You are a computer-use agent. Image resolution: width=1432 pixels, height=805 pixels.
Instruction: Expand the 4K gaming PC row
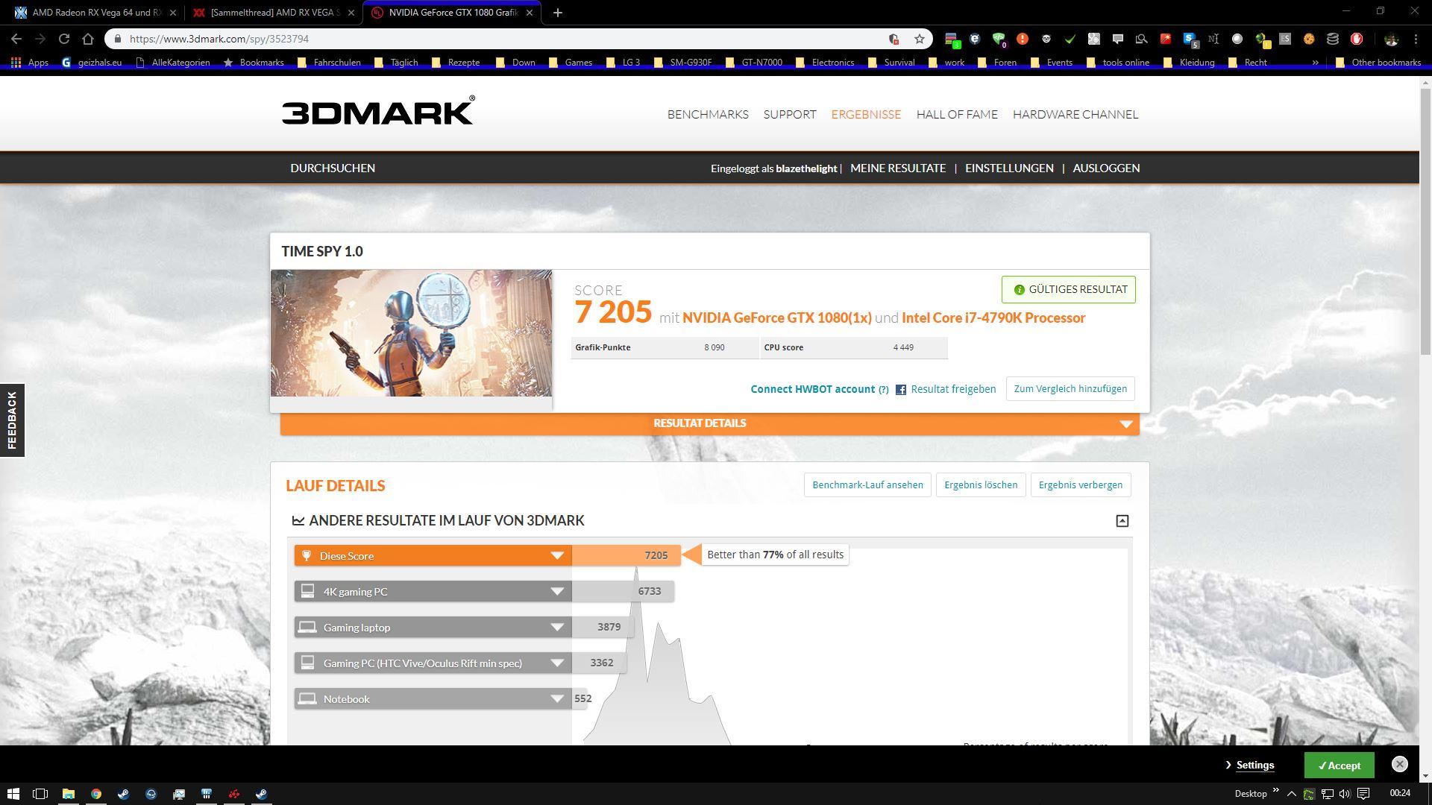(x=556, y=592)
